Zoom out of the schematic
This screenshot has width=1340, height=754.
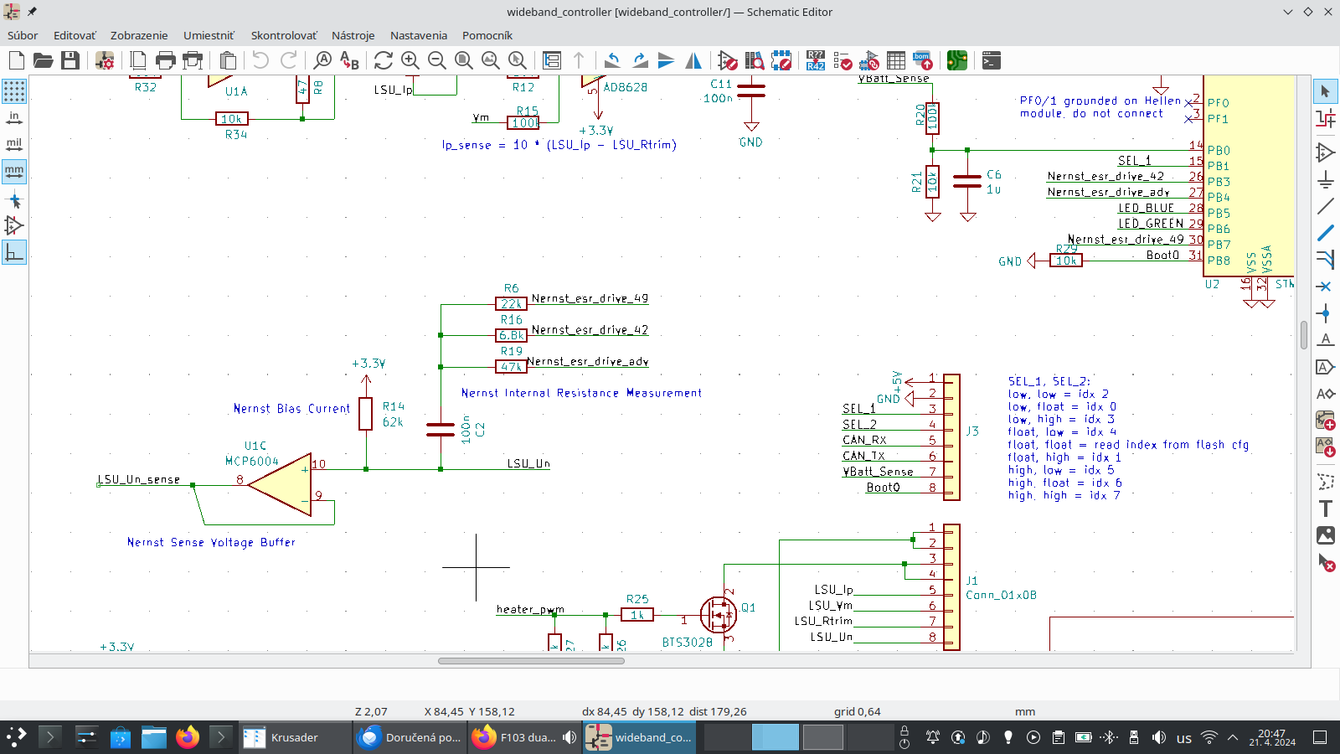437,60
